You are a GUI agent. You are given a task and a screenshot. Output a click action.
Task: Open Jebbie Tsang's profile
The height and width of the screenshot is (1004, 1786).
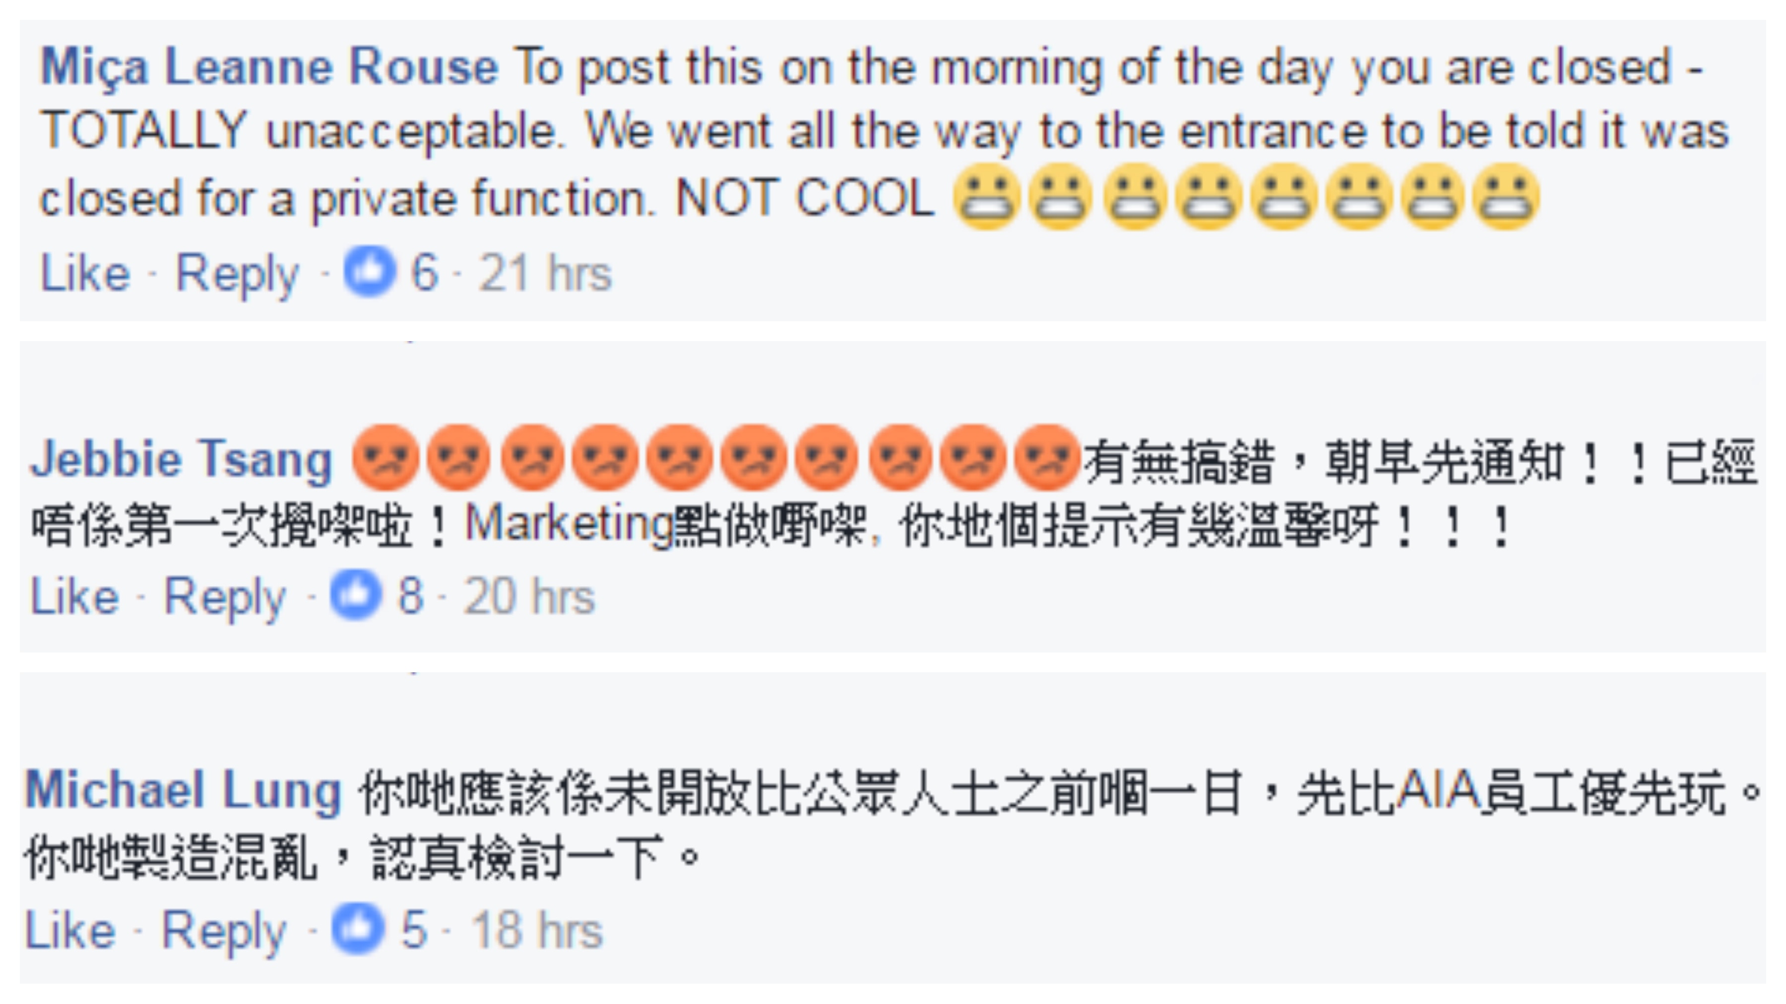pos(182,460)
